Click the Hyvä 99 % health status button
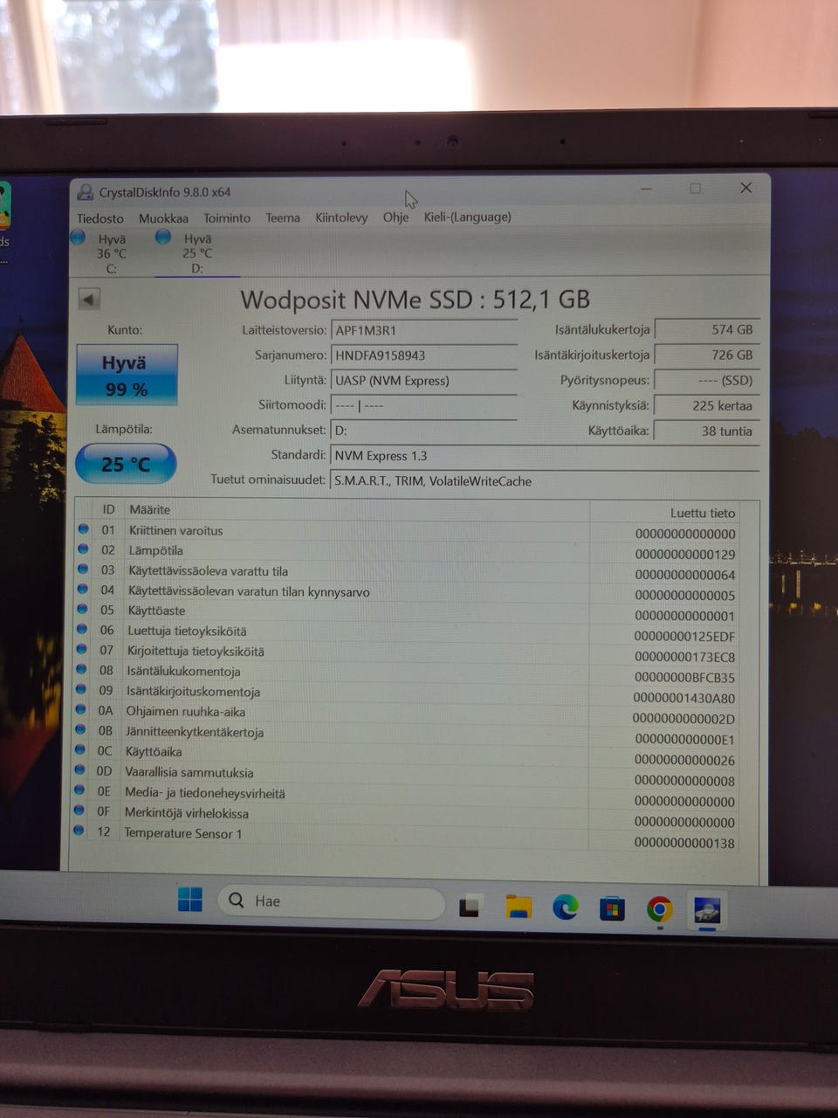 pos(127,375)
